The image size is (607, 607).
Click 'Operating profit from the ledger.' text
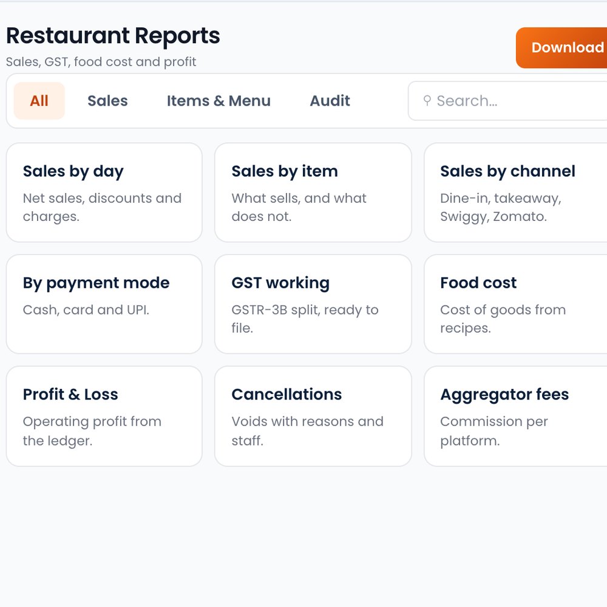[x=92, y=431]
